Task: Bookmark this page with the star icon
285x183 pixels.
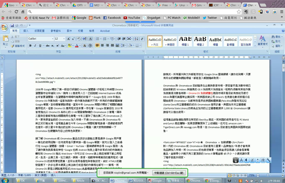Action: [238, 12]
